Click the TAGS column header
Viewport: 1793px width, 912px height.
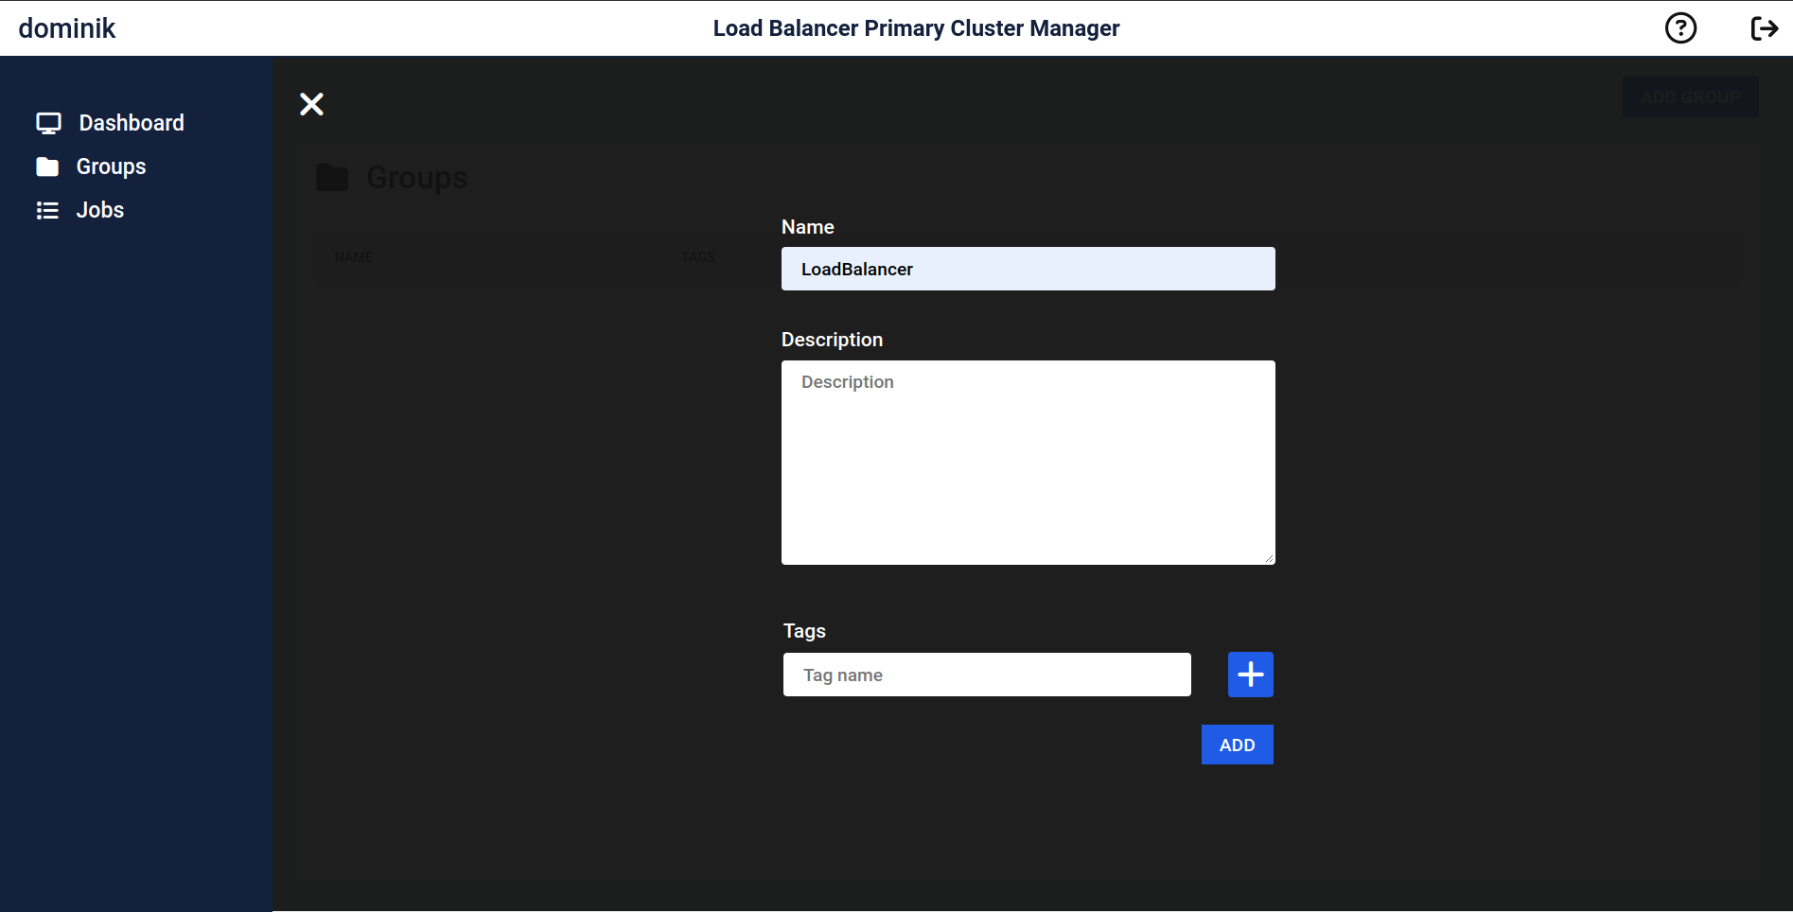pyautogui.click(x=698, y=256)
